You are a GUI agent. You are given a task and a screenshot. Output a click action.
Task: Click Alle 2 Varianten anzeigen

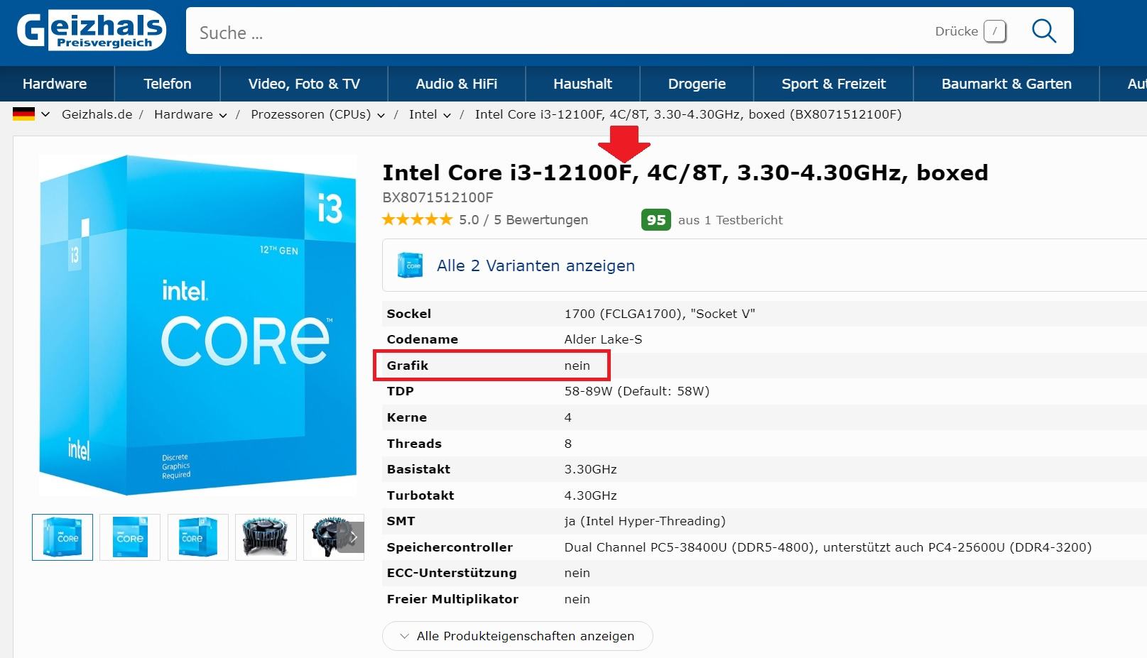tap(536, 265)
